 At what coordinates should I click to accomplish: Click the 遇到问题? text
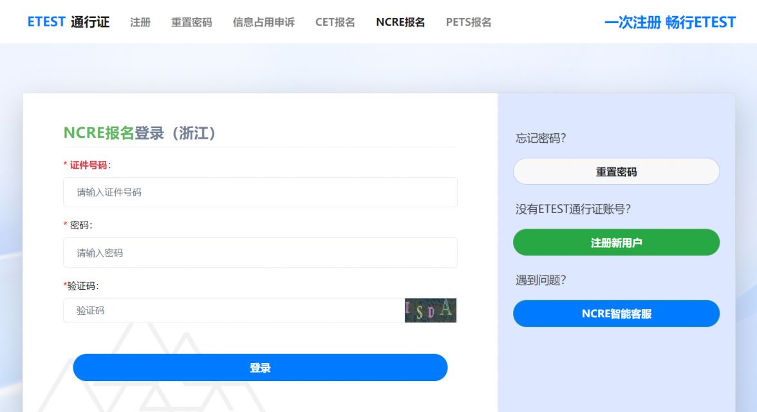(x=541, y=280)
